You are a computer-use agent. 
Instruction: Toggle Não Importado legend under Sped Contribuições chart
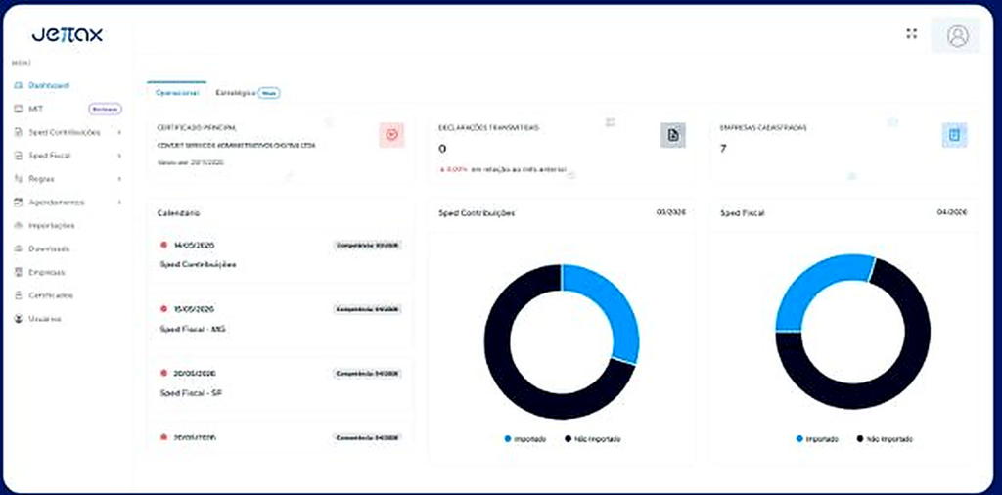pyautogui.click(x=592, y=439)
